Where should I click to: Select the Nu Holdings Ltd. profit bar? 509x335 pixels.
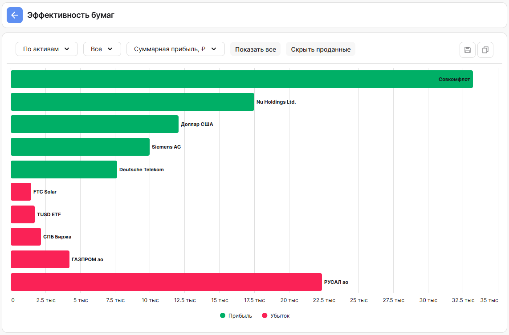tap(133, 102)
